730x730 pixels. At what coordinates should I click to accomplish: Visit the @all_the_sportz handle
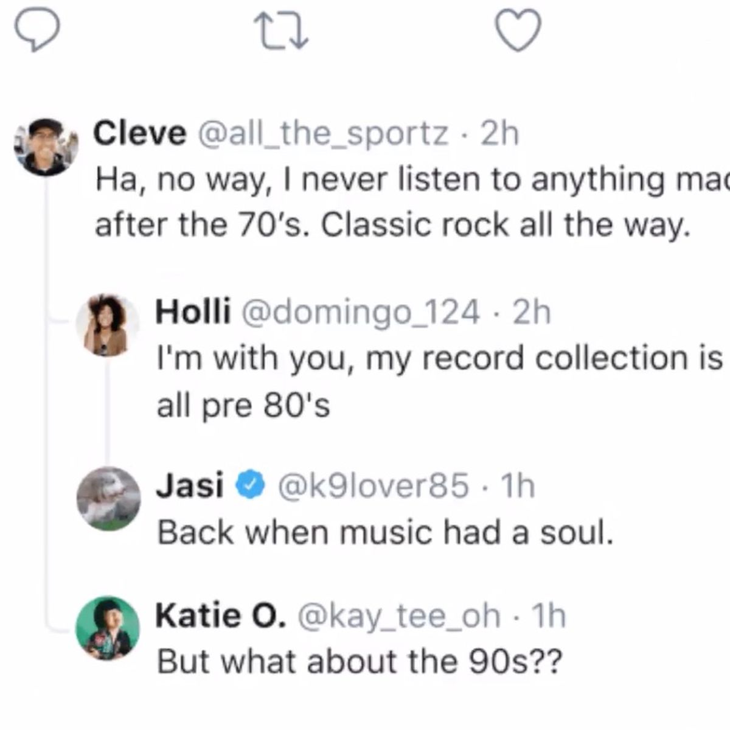(323, 133)
